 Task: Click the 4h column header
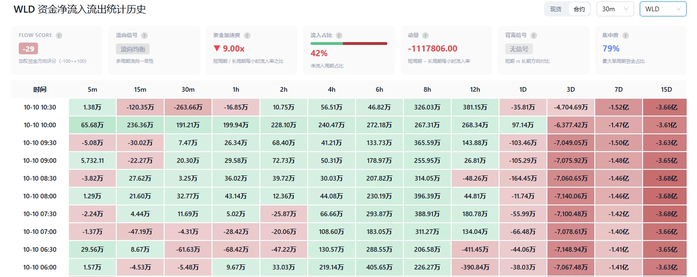pyautogui.click(x=332, y=89)
